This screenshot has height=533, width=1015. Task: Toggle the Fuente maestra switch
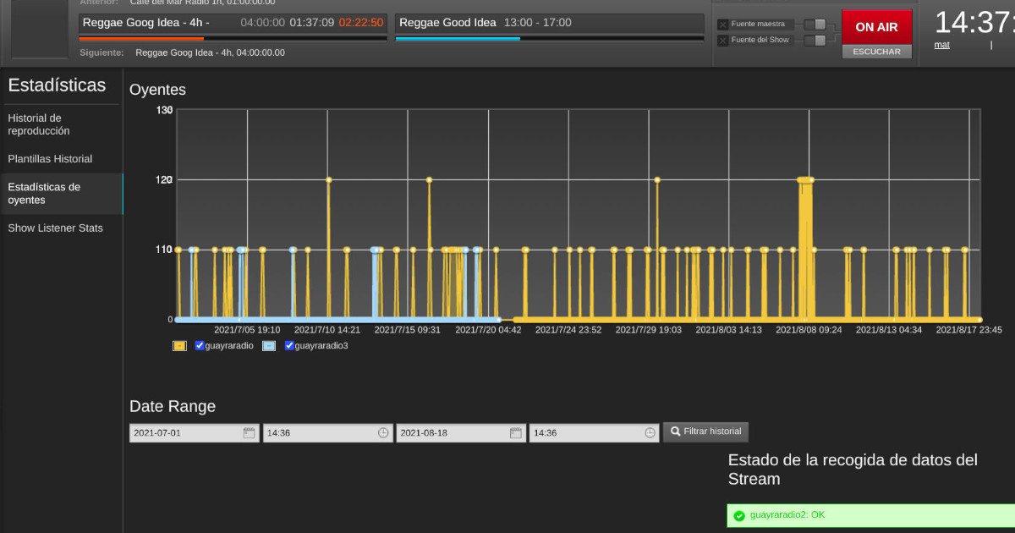point(815,25)
